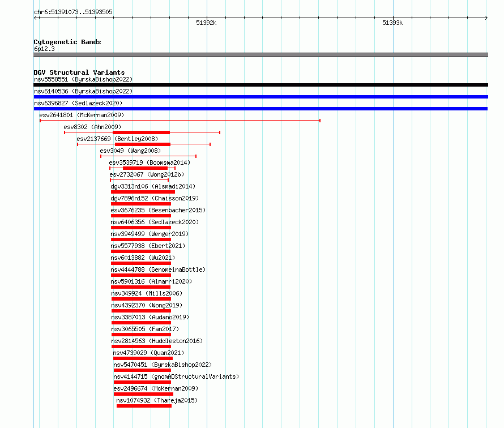
Task: Select esv3049 (Wang2008) label
Action: pos(130,151)
